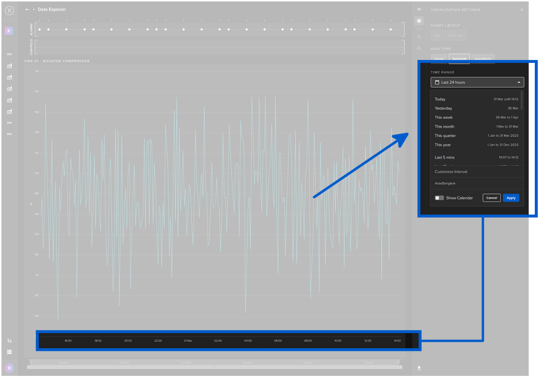Open the visualization settings gear icon
Screen dimensions: 538x382
[x=419, y=21]
